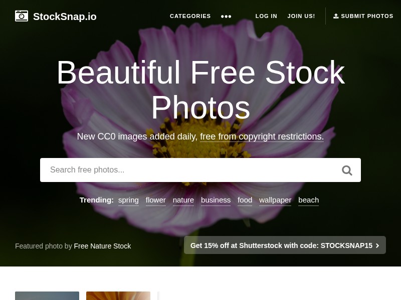Select the wallpaper trending tag
The height and width of the screenshot is (300, 401).
coord(275,200)
